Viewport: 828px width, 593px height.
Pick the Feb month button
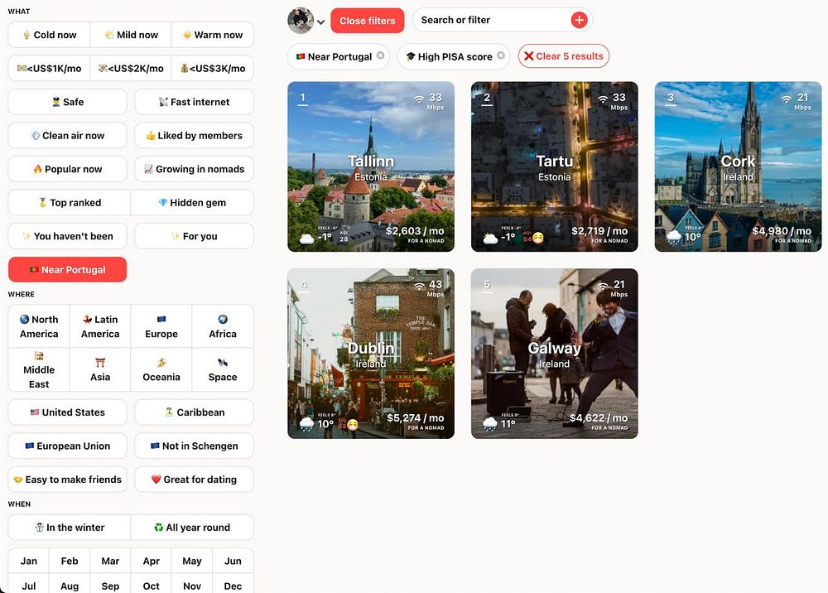(70, 561)
